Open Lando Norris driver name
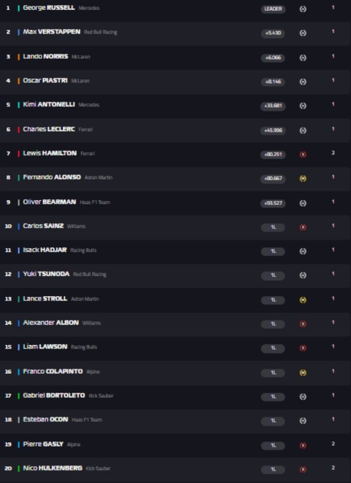 coord(45,56)
